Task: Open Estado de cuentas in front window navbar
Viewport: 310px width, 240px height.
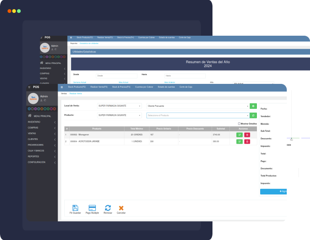Action: (x=166, y=87)
